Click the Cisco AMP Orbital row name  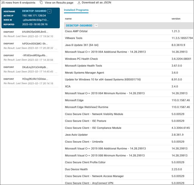(x=76, y=31)
